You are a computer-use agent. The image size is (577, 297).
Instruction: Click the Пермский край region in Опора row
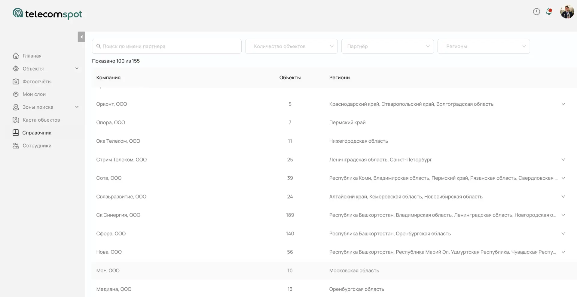pos(347,123)
